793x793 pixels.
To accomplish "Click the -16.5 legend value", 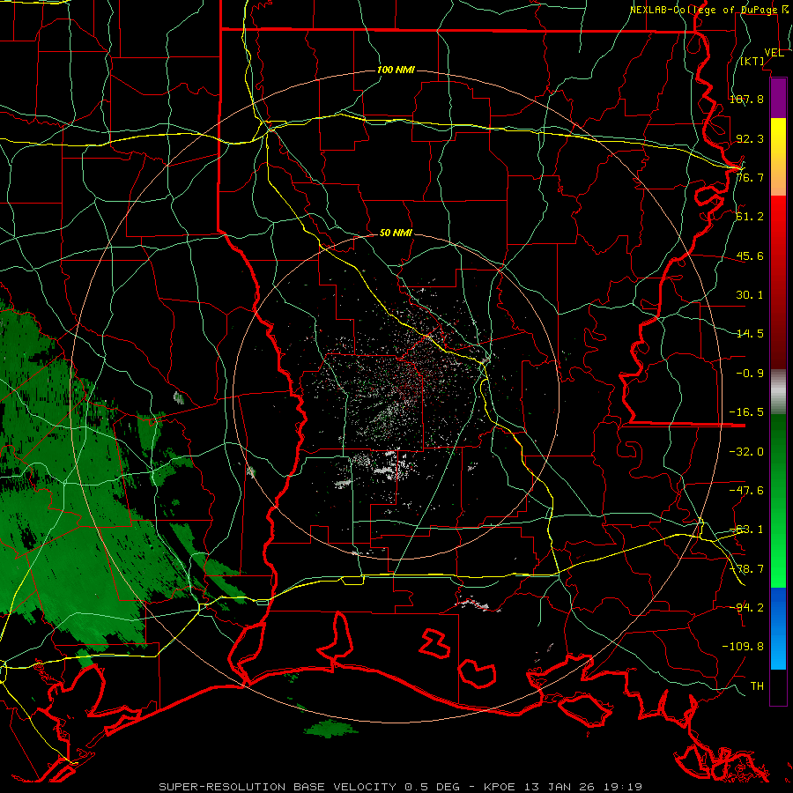I will [x=746, y=412].
